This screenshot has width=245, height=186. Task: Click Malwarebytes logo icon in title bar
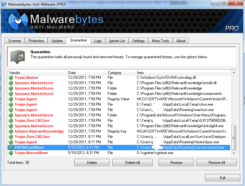[x=4, y=4]
